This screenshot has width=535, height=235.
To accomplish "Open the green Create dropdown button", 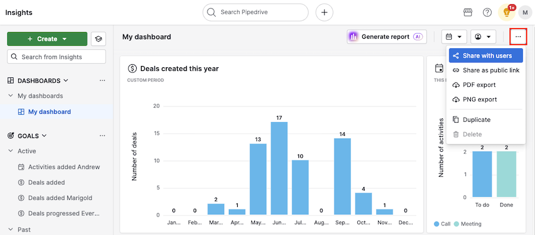I will point(47,39).
